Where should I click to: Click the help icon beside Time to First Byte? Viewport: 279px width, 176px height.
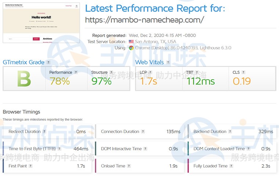(59, 149)
